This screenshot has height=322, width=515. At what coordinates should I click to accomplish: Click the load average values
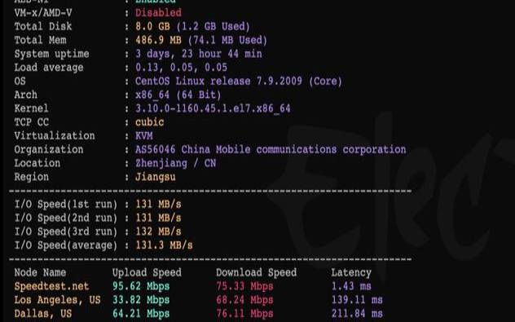181,68
